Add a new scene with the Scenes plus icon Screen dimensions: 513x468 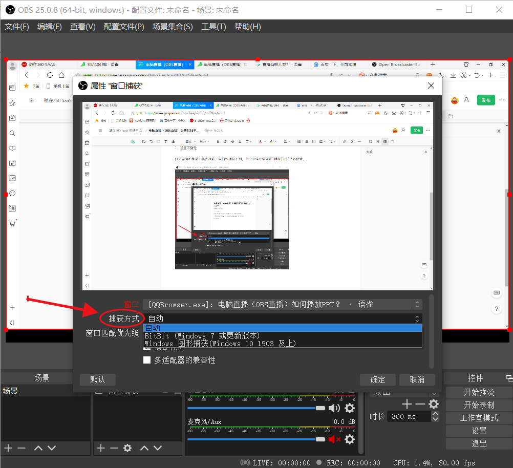pos(9,448)
